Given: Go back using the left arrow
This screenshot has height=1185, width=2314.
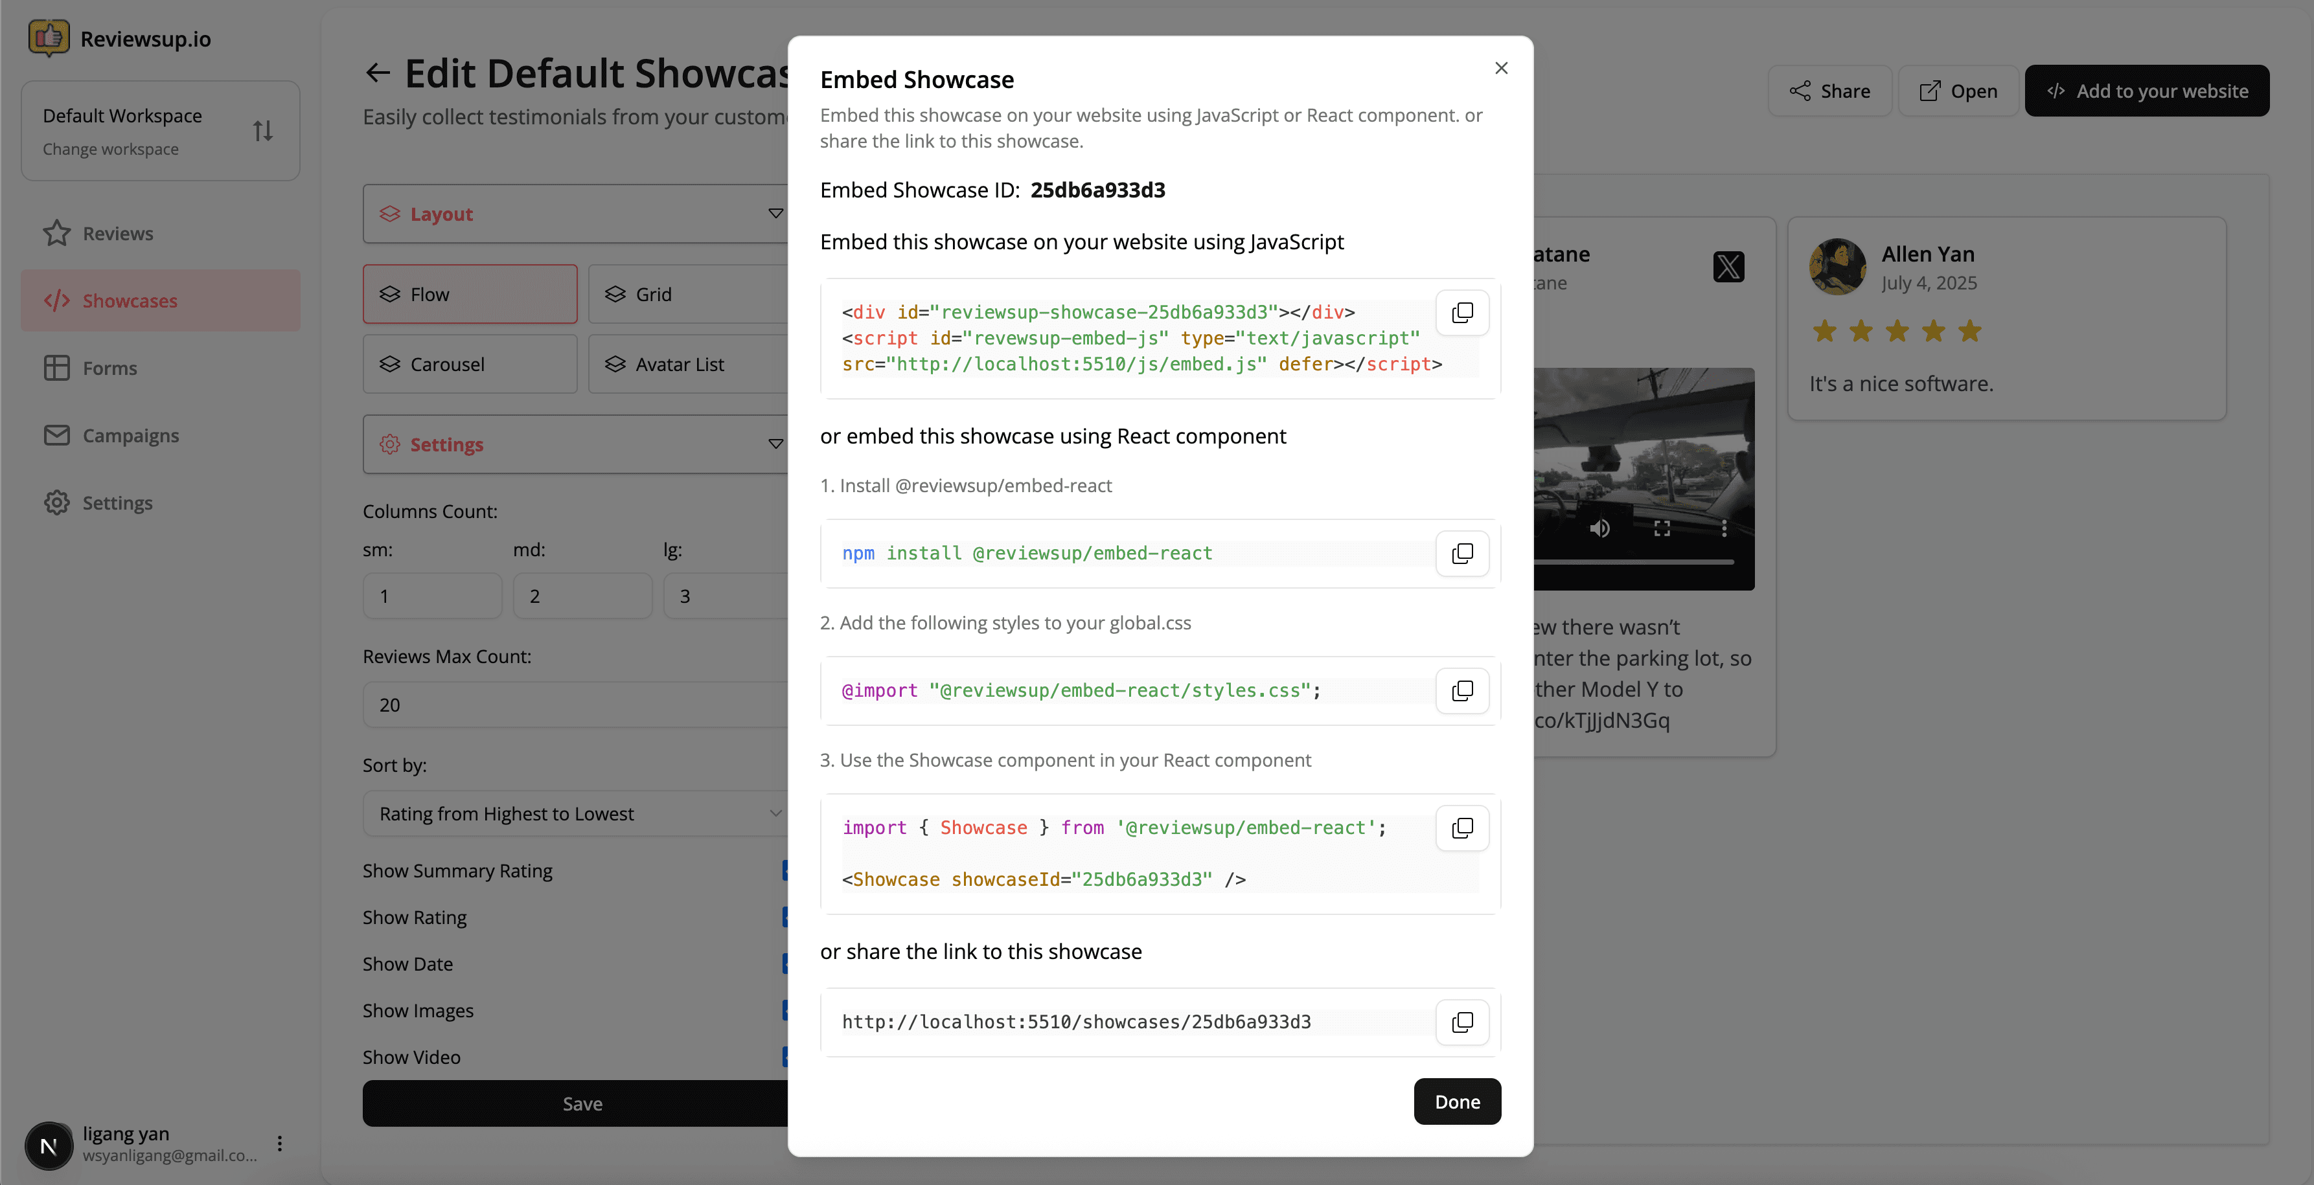Looking at the screenshot, I should [377, 73].
